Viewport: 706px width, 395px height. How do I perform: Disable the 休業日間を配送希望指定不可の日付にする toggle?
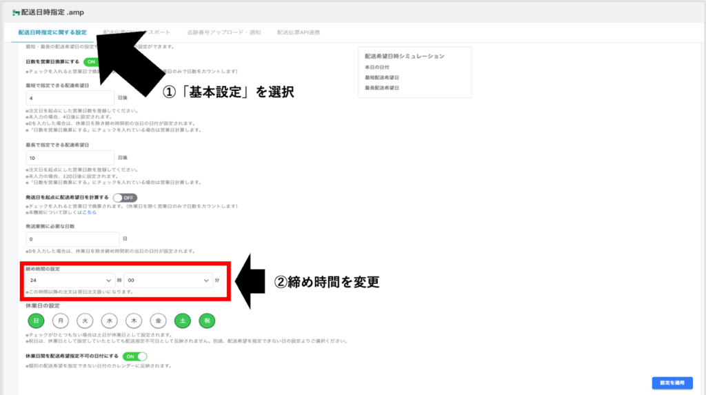[134, 356]
